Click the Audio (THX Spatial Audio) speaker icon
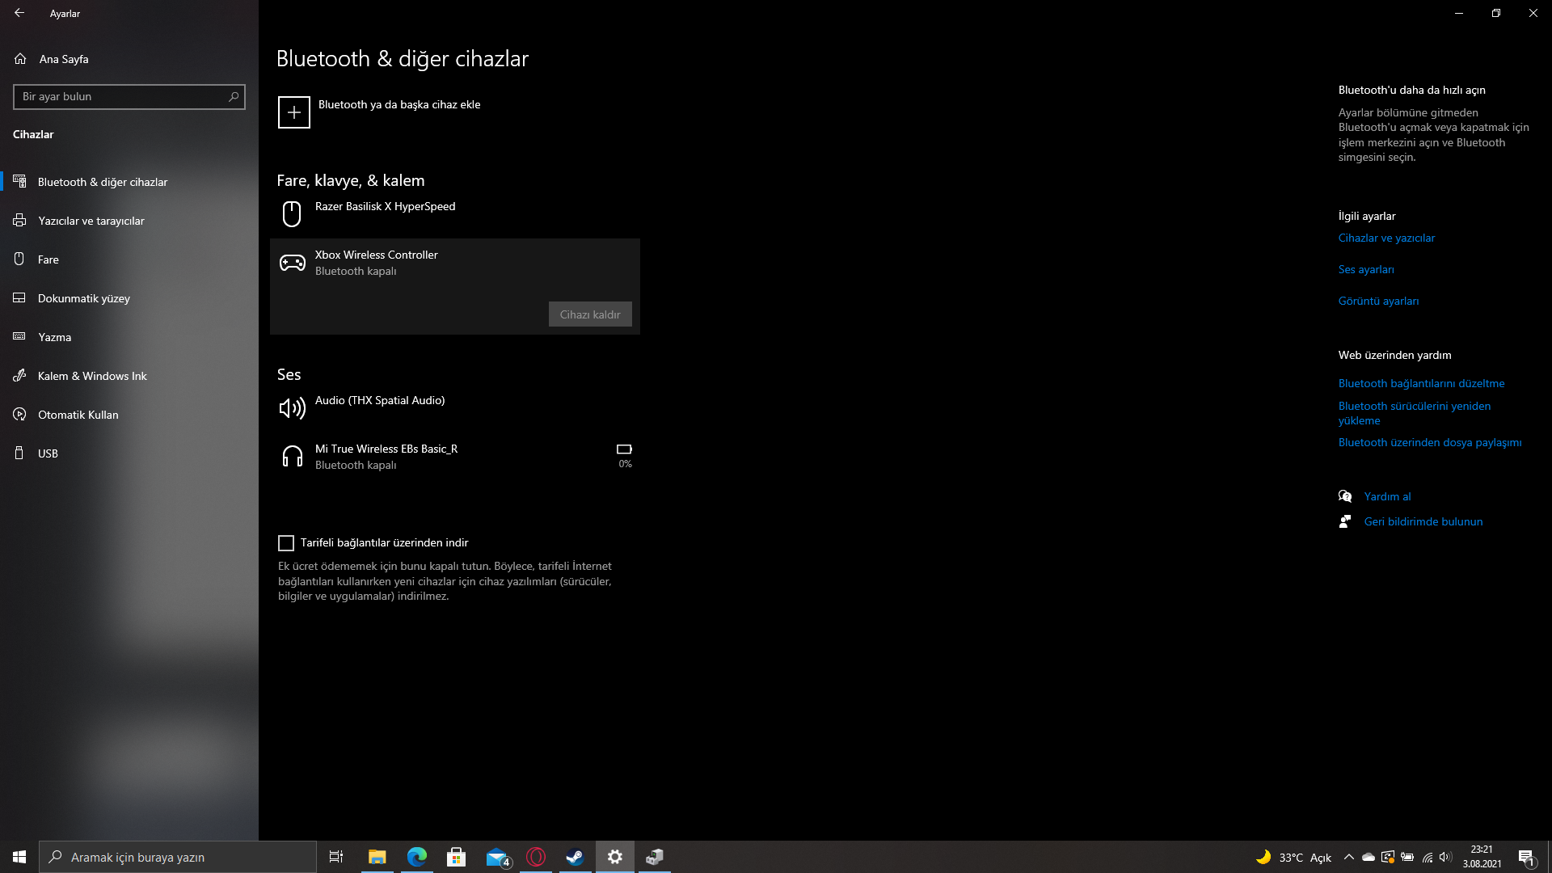The image size is (1552, 873). click(x=292, y=408)
